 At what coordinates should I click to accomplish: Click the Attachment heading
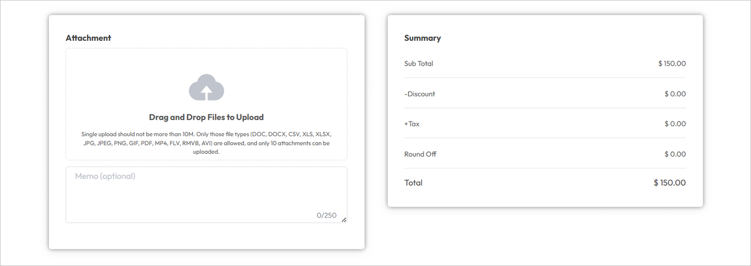click(x=88, y=38)
